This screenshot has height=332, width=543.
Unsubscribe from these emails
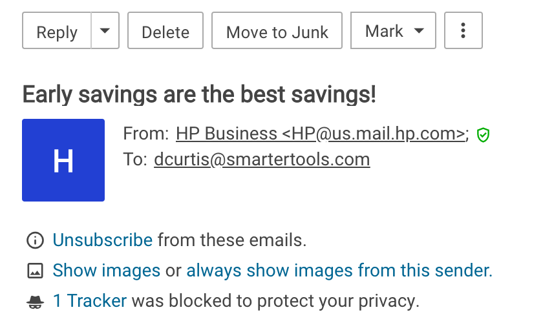102,240
